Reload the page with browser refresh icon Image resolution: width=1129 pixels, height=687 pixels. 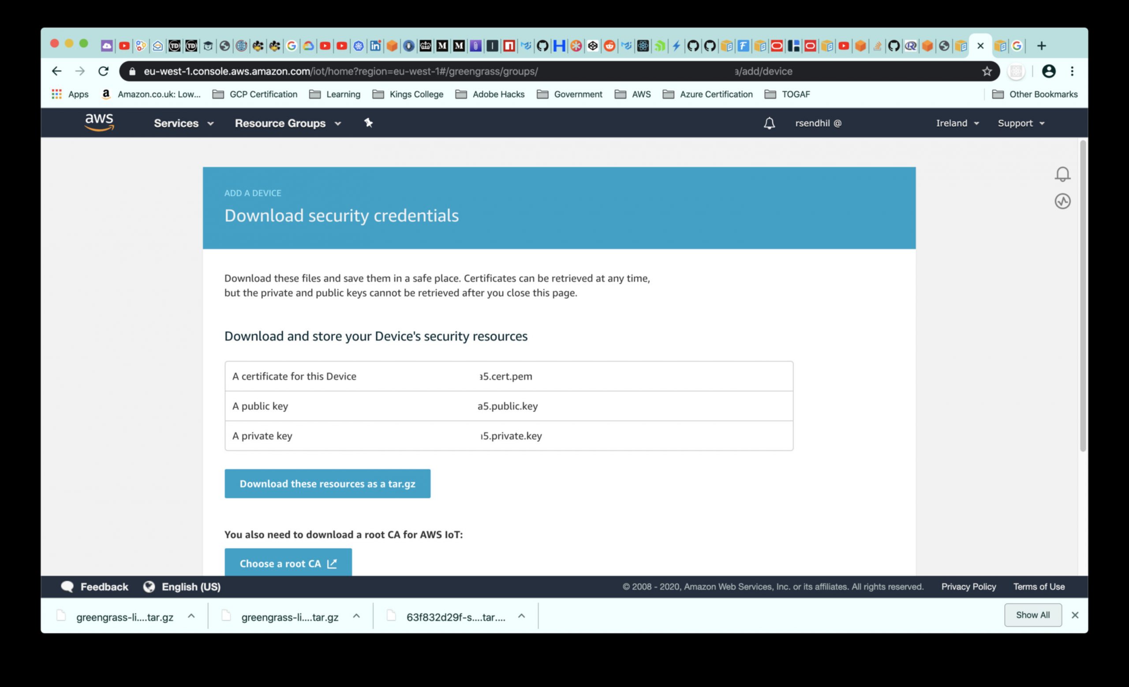click(104, 71)
